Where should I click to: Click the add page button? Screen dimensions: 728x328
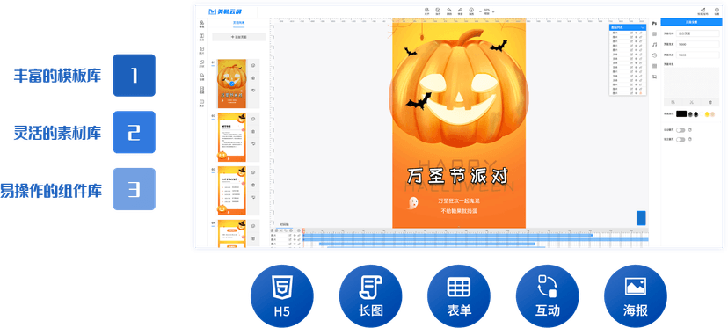(x=238, y=37)
